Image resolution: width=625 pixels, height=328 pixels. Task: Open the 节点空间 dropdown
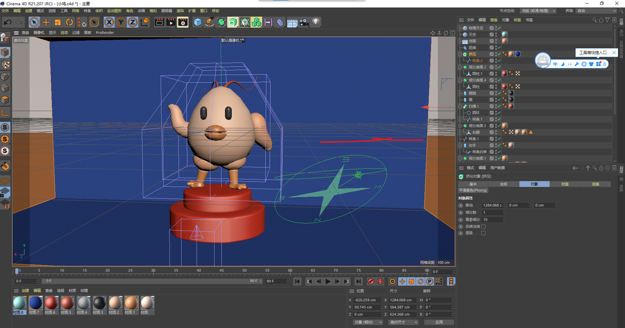pos(537,11)
